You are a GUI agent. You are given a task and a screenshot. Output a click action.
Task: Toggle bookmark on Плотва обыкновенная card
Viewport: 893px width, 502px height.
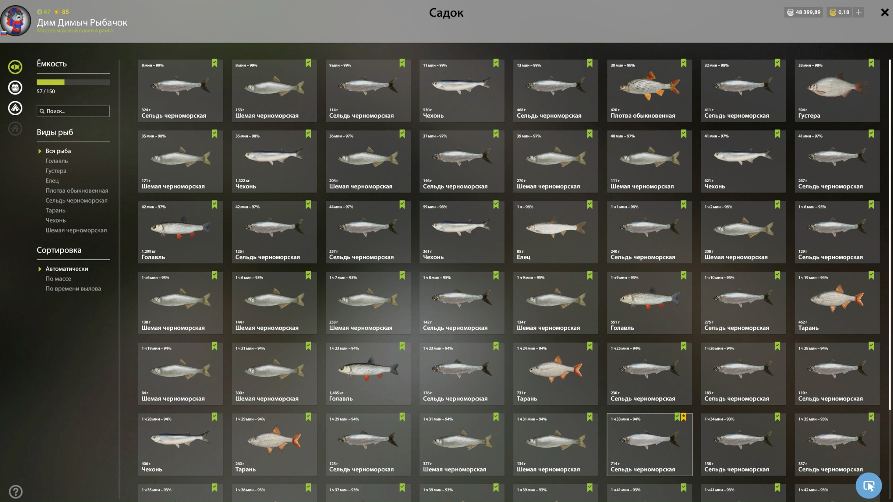point(683,63)
